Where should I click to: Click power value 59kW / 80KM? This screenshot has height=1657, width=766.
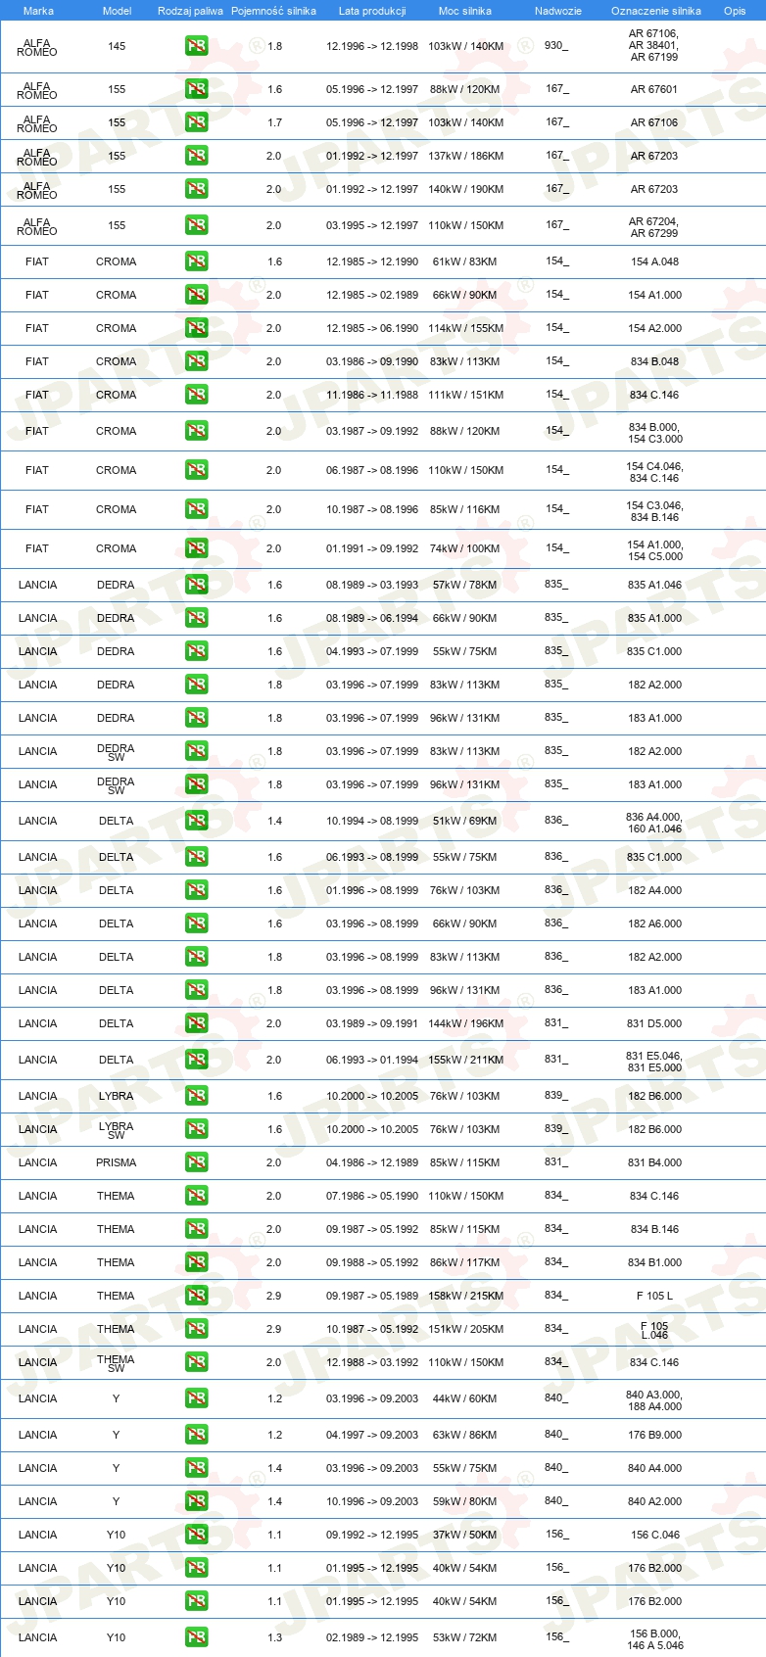click(x=465, y=1501)
